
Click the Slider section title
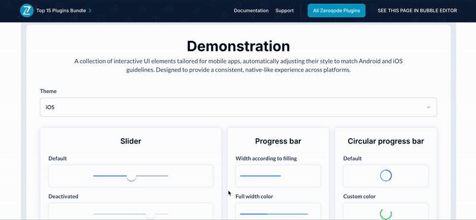pos(130,141)
